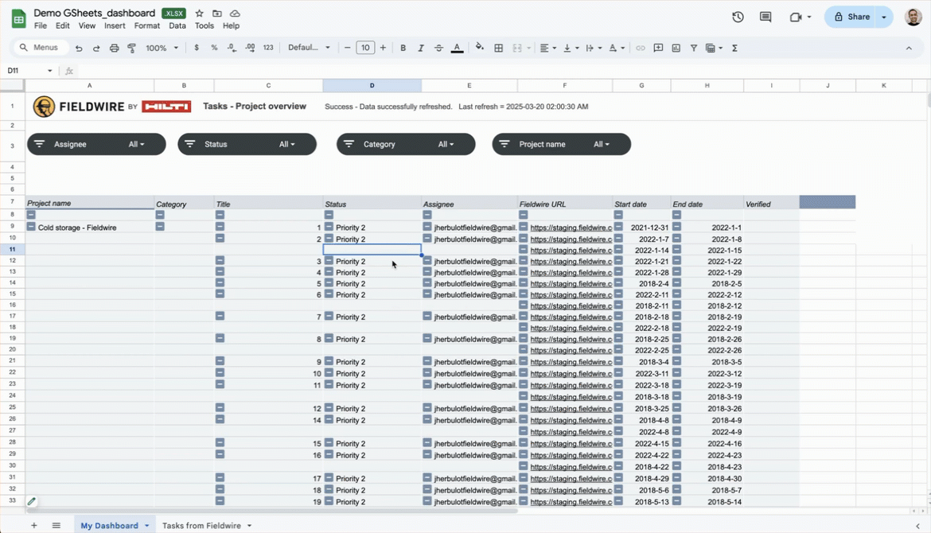Click the Share button
Viewport: 931px width, 533px height.
click(851, 17)
